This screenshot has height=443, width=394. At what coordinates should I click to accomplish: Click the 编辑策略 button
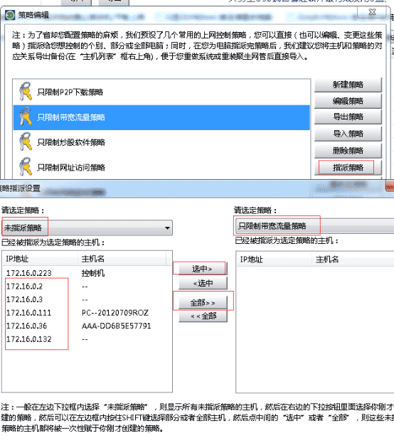click(x=348, y=101)
